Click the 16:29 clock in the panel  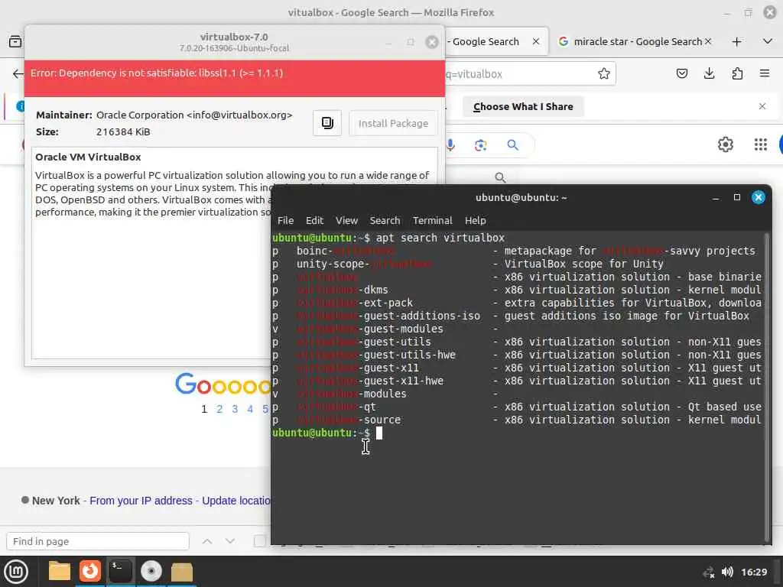tap(753, 572)
